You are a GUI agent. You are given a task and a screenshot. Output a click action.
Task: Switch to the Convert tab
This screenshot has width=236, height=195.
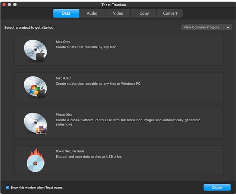point(170,13)
